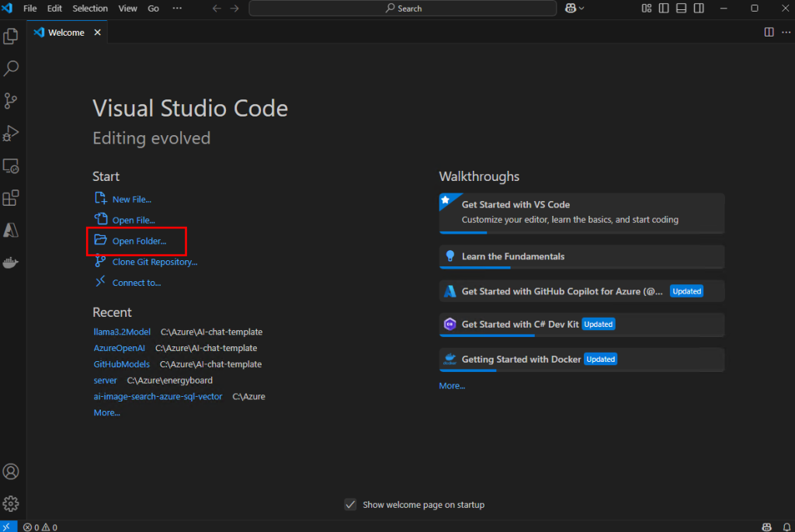Viewport: 795px width, 532px height.
Task: Click the Open Folder... link
Action: tap(139, 241)
